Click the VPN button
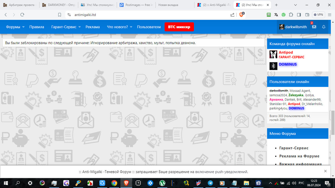The image size is (335, 188). 319,15
